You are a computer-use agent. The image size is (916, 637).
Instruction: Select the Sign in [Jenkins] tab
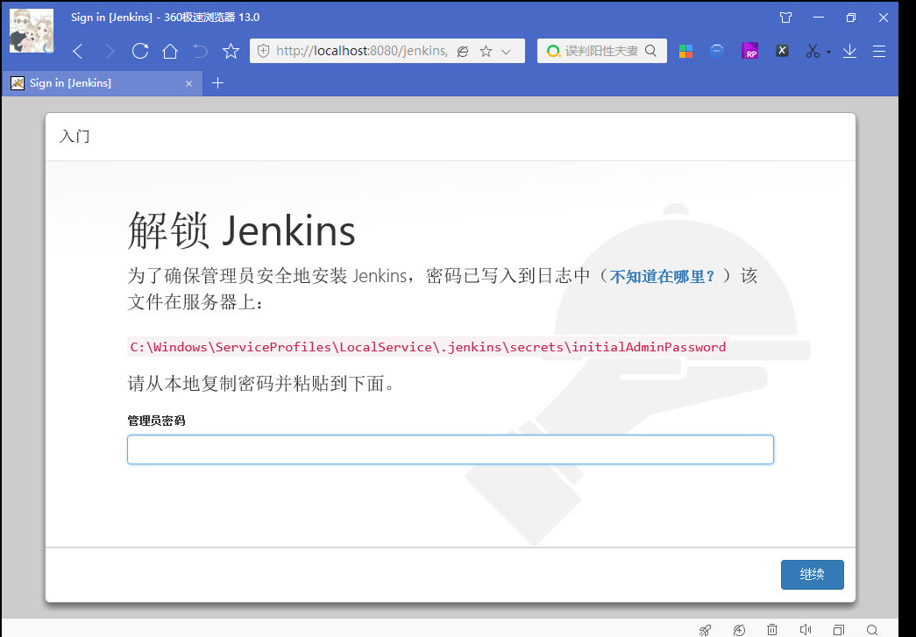pyautogui.click(x=103, y=83)
